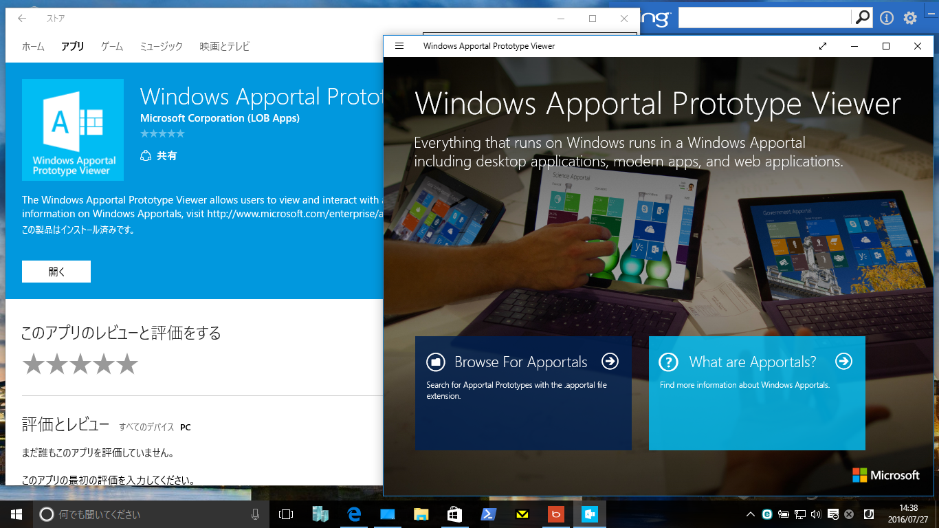Rate the app with the fifth large star

pos(127,364)
